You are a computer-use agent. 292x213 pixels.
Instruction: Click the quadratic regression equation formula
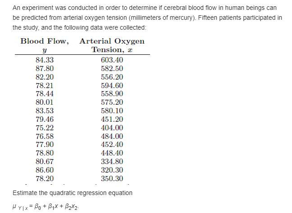[x=46, y=207]
